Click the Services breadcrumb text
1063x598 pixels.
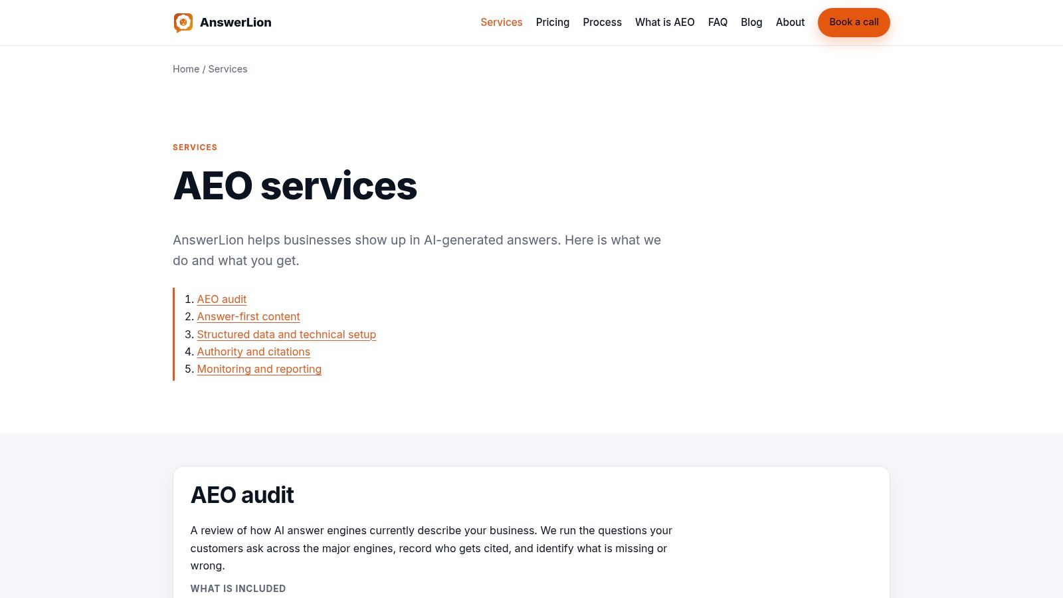click(x=228, y=69)
